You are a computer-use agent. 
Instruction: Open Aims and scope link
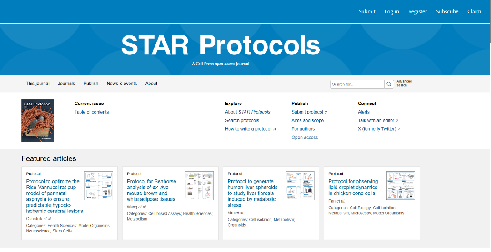[307, 120]
